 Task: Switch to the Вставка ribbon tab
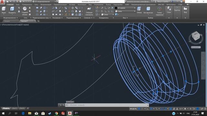click(x=72, y=5)
